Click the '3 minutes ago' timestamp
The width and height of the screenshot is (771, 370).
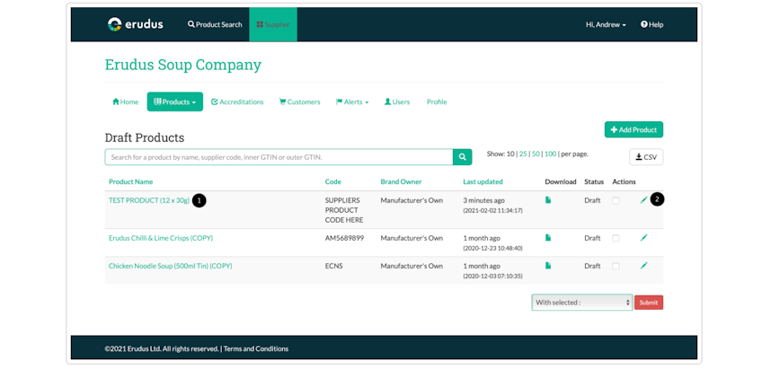pos(483,200)
